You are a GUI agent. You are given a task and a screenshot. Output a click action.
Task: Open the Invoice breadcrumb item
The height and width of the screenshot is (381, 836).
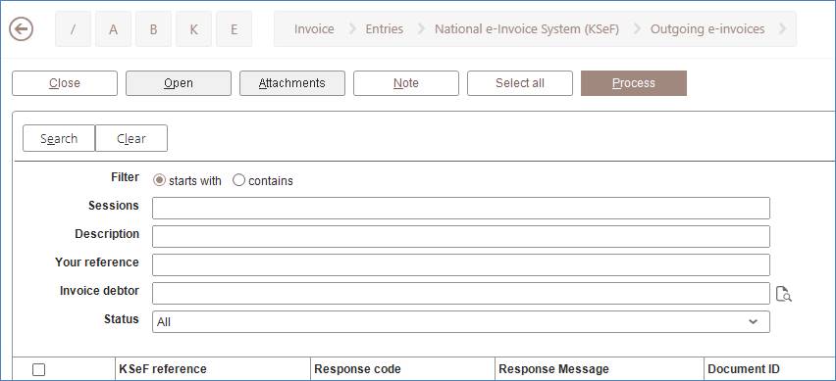(314, 29)
